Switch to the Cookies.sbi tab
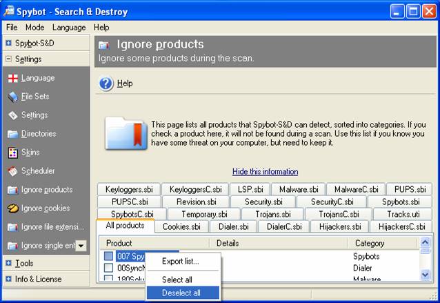 point(181,226)
